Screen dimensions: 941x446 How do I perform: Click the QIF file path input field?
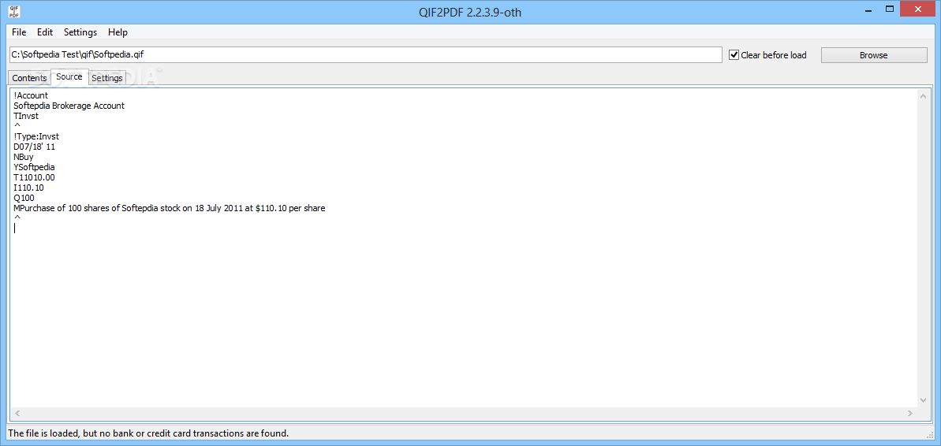pos(365,54)
